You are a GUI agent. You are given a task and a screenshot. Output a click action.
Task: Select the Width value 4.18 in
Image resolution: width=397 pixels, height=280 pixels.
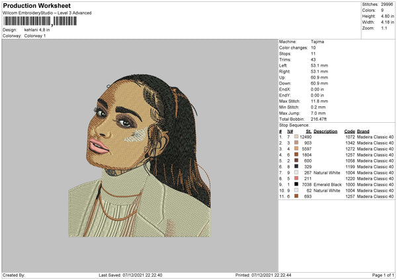[387, 22]
